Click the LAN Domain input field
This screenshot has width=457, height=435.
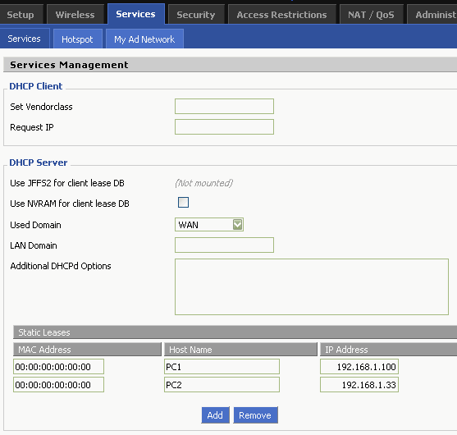224,245
